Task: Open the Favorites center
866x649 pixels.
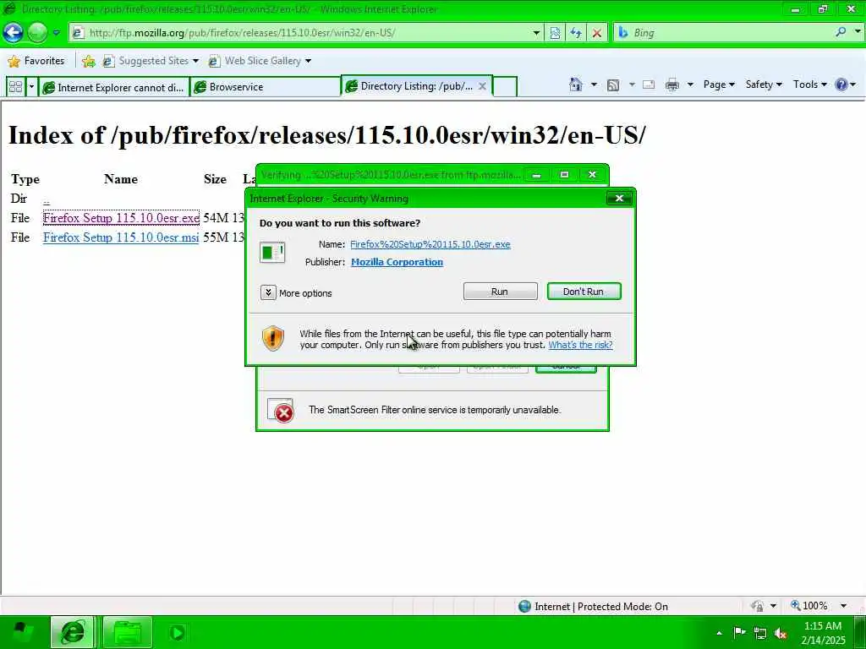Action: [x=36, y=61]
